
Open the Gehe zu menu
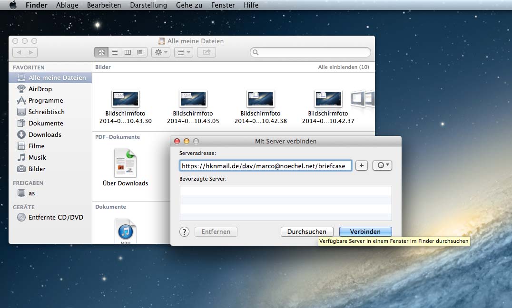190,5
